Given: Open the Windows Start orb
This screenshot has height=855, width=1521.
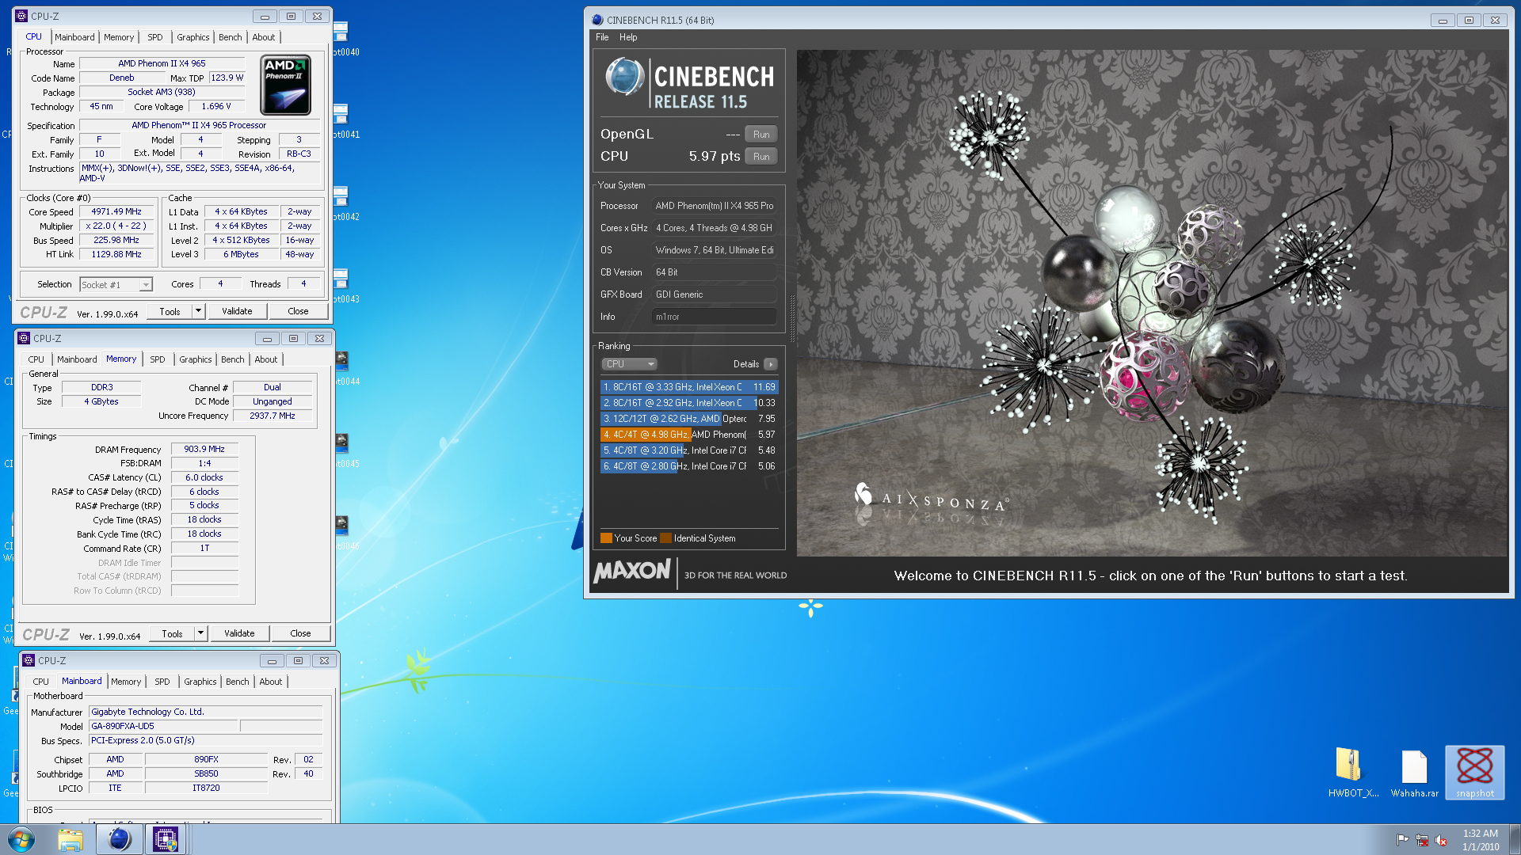Looking at the screenshot, I should pyautogui.click(x=21, y=839).
